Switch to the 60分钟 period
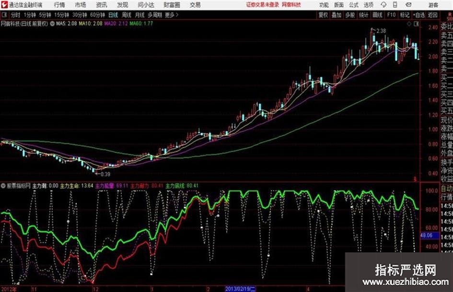453x292 pixels. coord(97,15)
